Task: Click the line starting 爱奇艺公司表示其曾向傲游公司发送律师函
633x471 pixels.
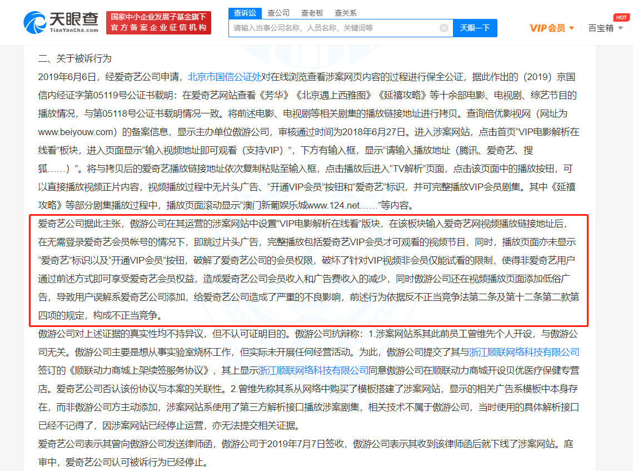Action: point(306,444)
